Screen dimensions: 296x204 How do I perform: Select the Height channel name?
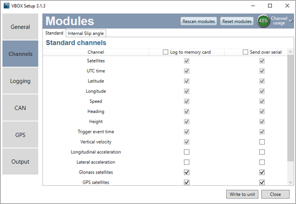click(x=96, y=122)
